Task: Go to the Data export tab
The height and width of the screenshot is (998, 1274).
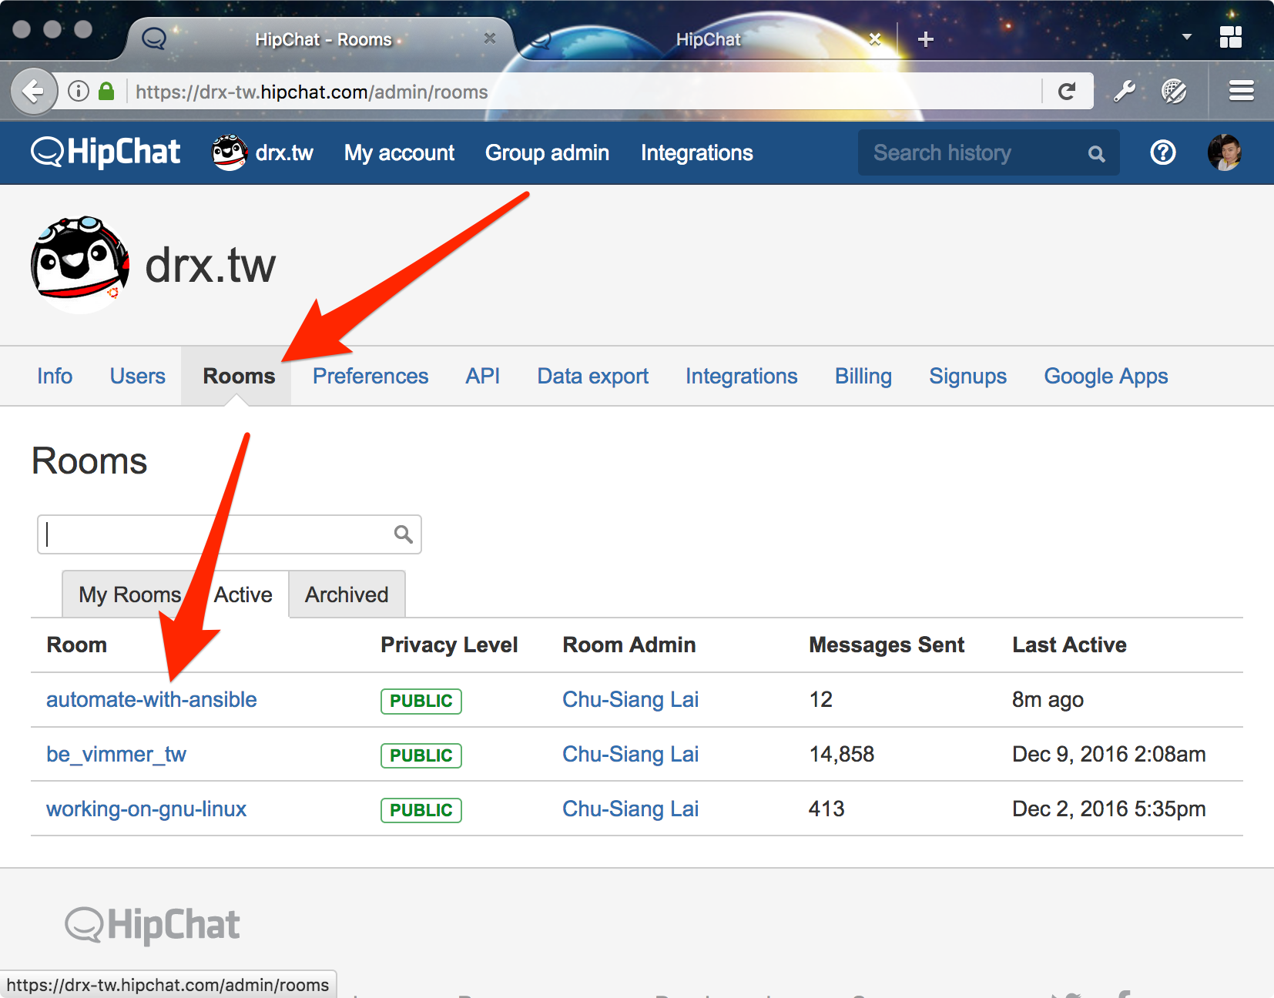Action: tap(592, 376)
